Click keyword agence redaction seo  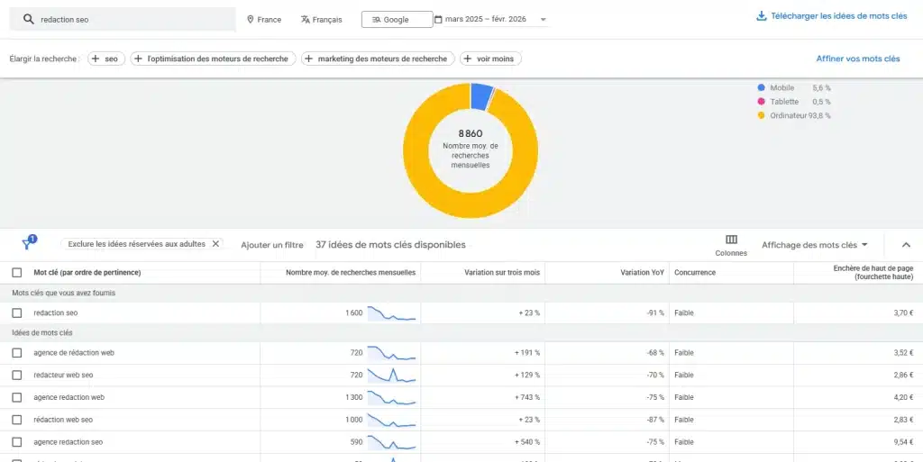click(69, 442)
